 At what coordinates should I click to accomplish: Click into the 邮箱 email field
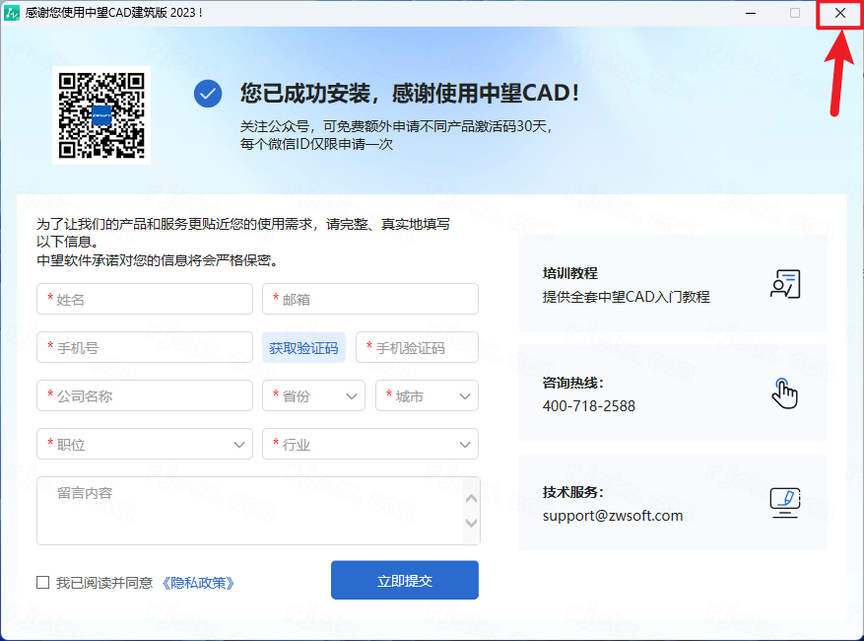[370, 299]
